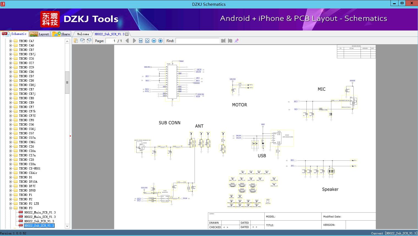Expand the TECNO CA7 folder
The width and height of the screenshot is (418, 236).
point(11,41)
